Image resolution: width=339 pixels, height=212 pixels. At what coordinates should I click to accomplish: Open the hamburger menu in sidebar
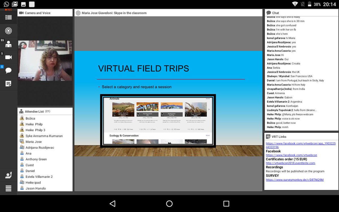8,188
